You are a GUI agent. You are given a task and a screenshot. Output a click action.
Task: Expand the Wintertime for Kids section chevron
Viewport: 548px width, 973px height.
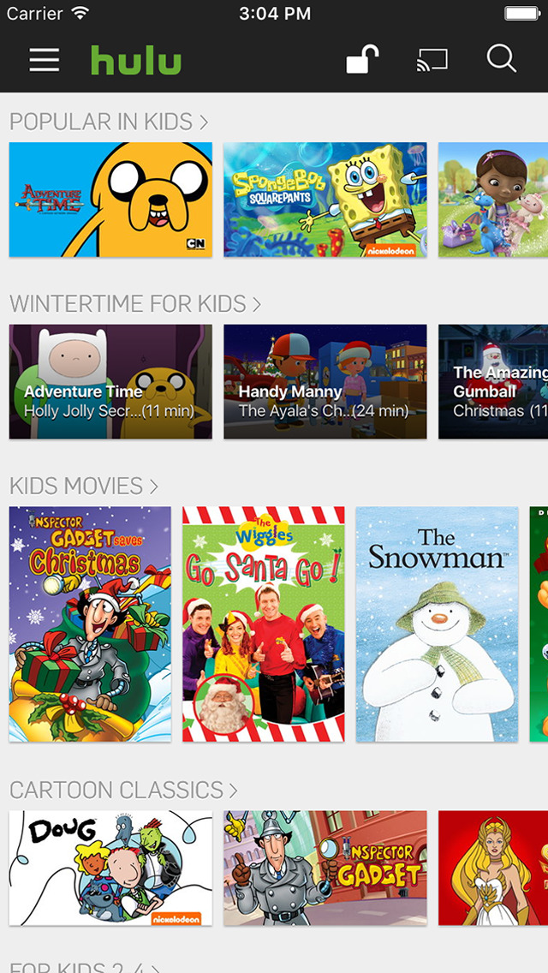tap(256, 304)
